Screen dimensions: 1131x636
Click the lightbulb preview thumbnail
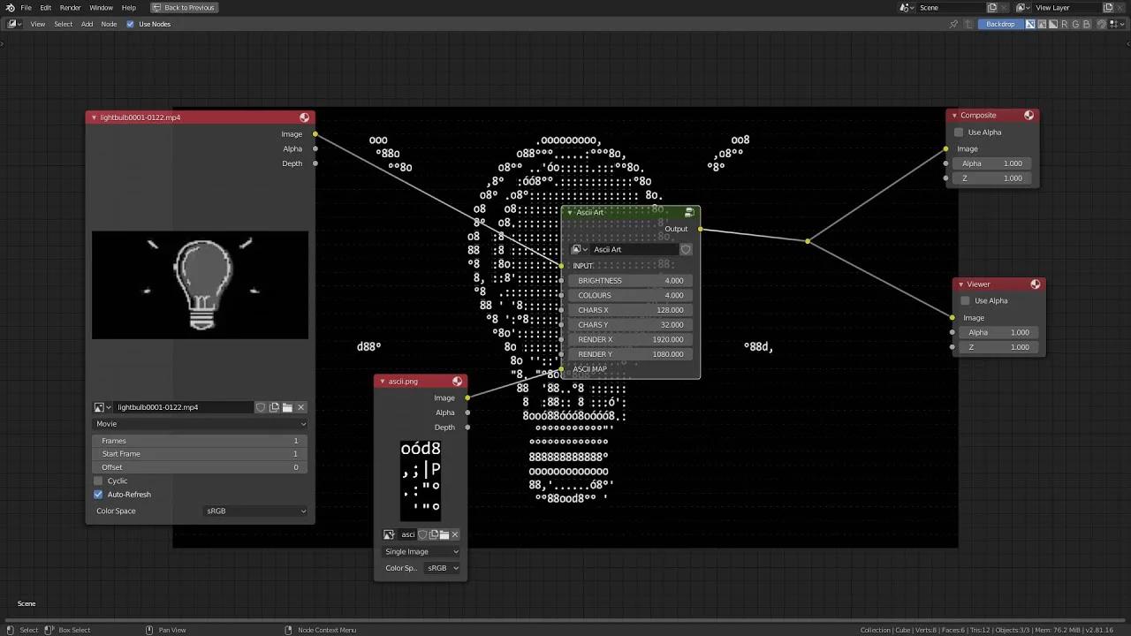pos(201,284)
